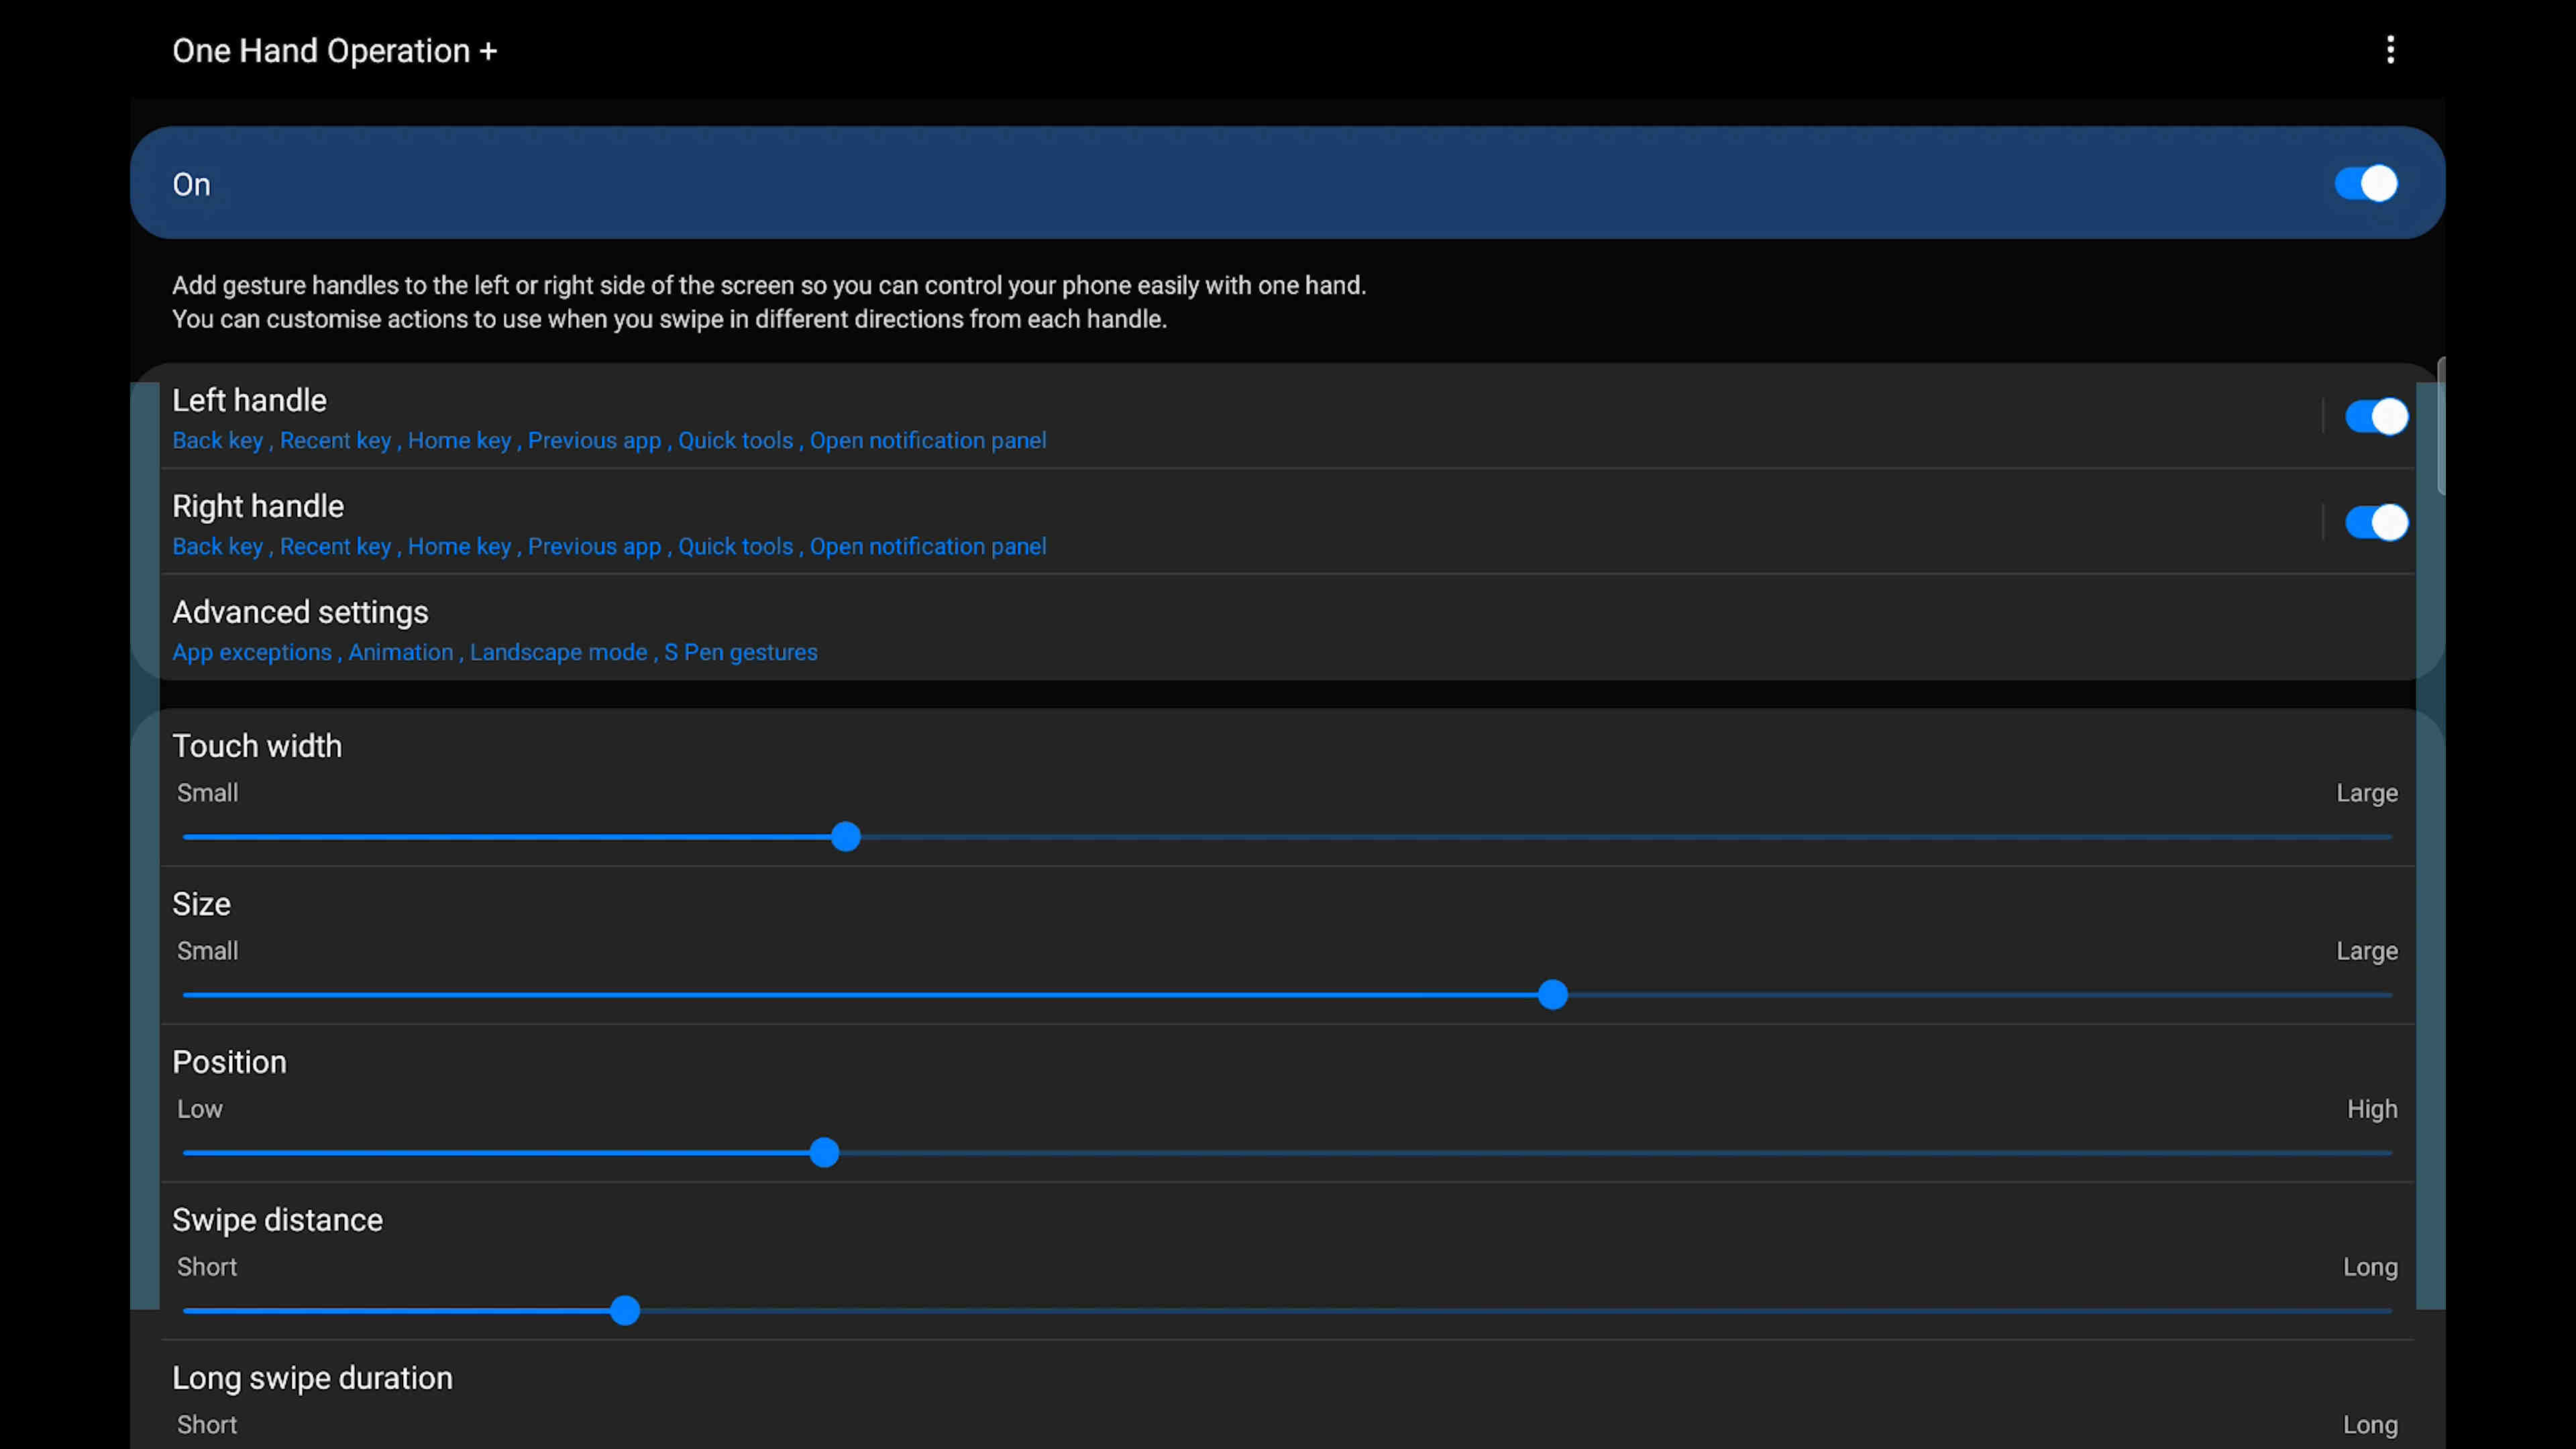The width and height of the screenshot is (2576, 1449).
Task: Open the three-dot more options menu
Action: click(2390, 50)
